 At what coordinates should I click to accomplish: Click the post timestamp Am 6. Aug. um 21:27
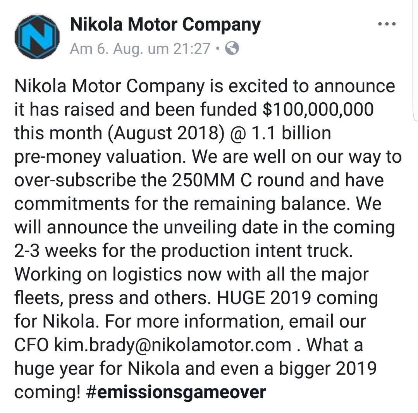(140, 49)
